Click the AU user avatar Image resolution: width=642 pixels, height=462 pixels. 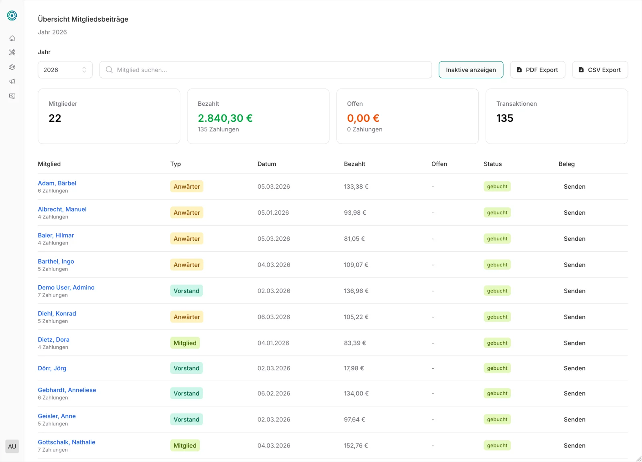pos(12,446)
